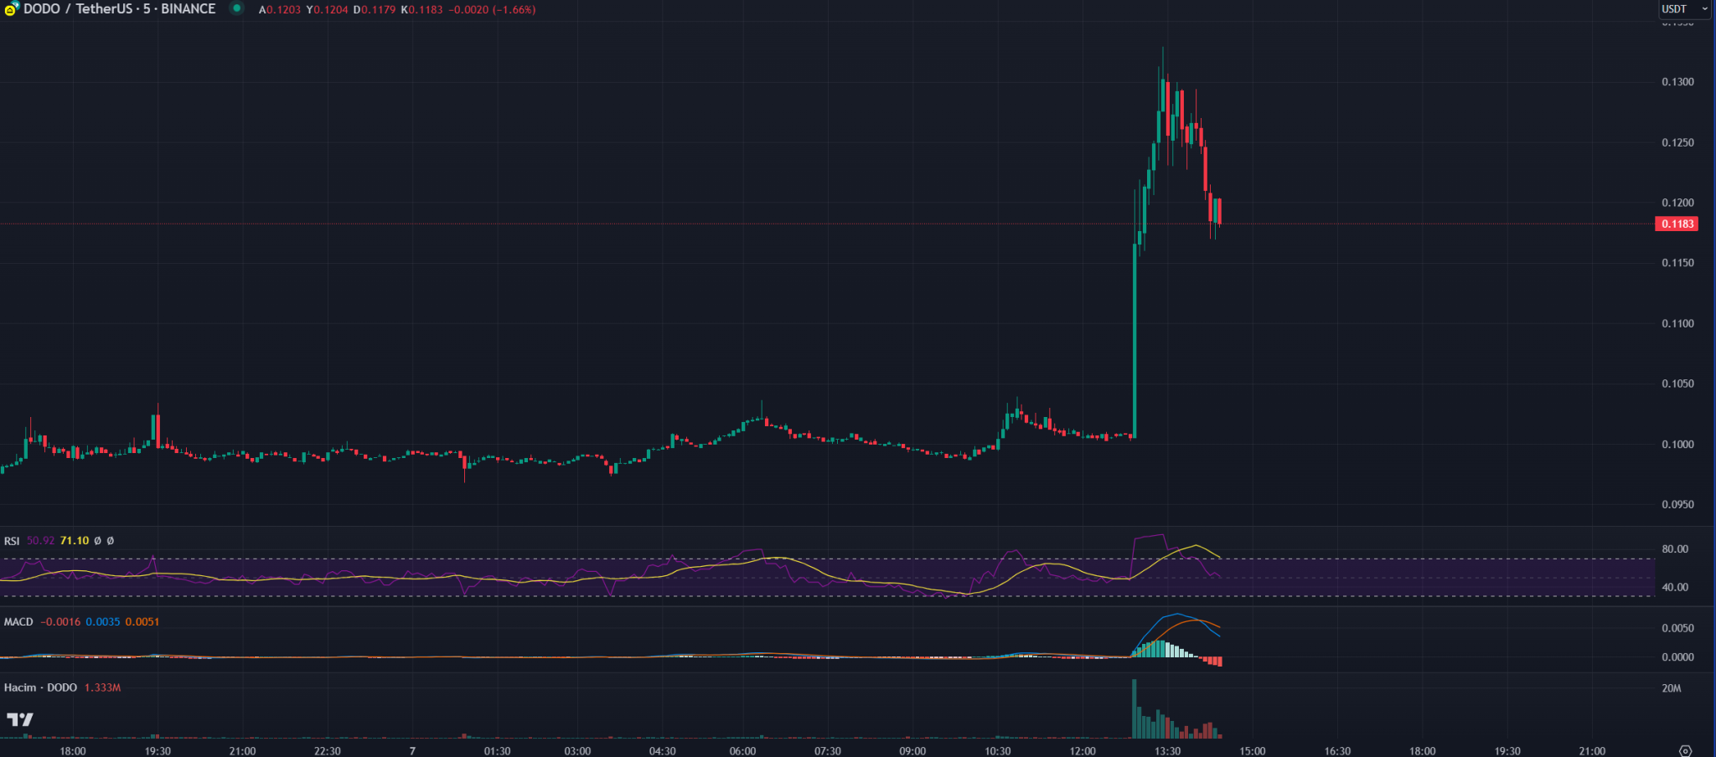Click the TradingView logo watermark
Screen dimensions: 1716x757
[x=20, y=719]
